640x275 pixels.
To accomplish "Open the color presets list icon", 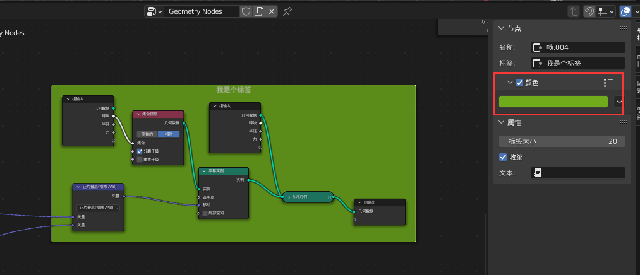I will (x=608, y=83).
